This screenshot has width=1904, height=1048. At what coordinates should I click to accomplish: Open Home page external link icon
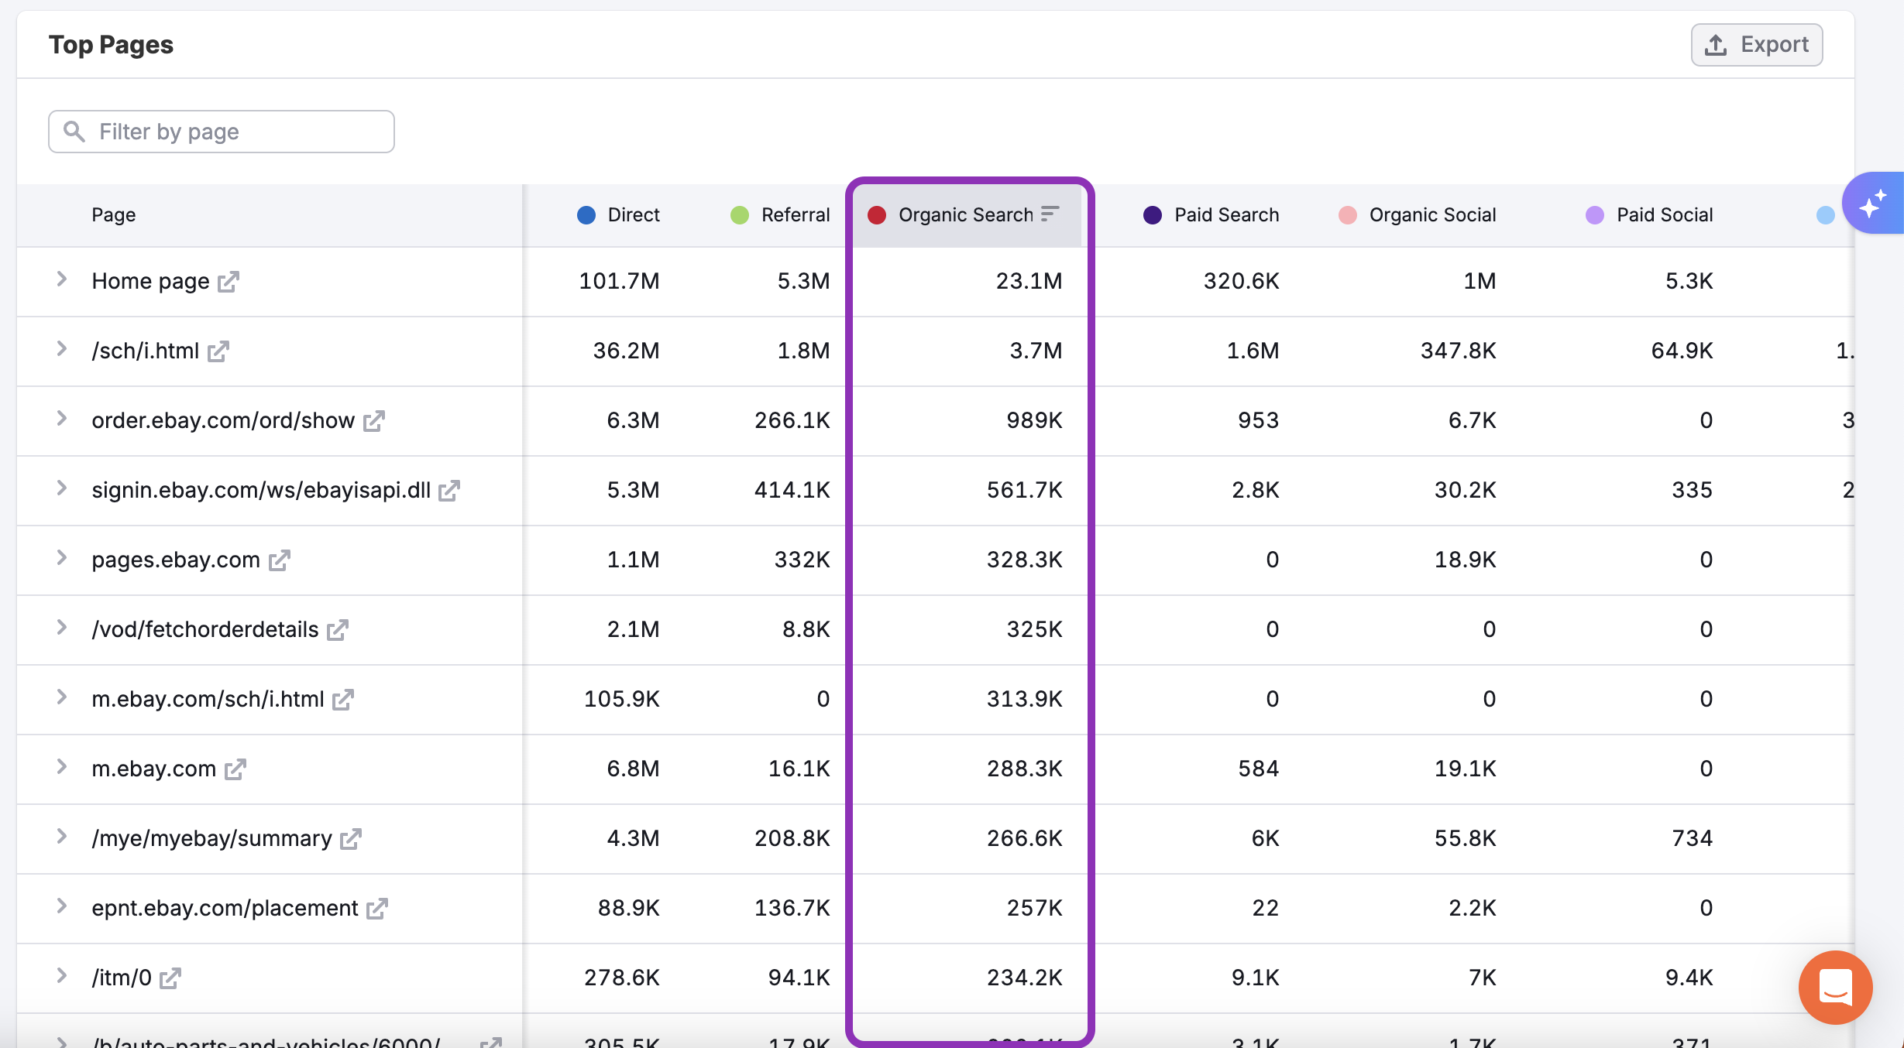228,282
